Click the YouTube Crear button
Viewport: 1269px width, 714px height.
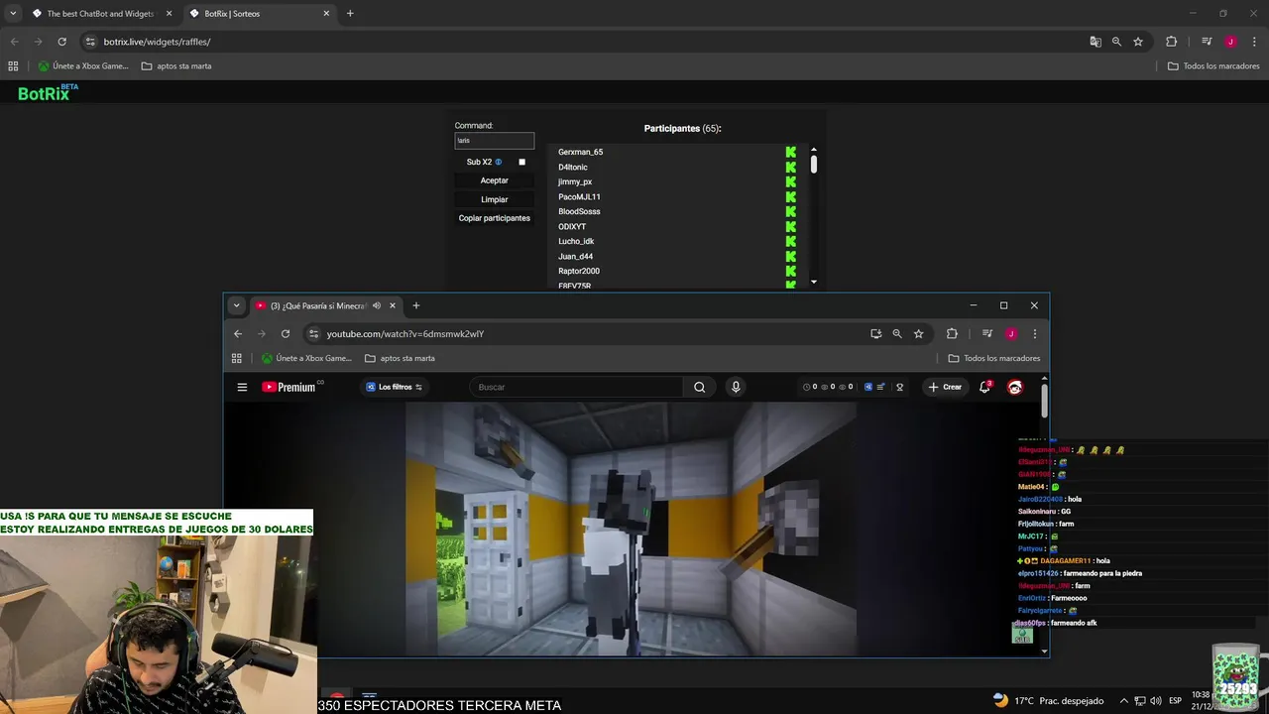point(945,387)
